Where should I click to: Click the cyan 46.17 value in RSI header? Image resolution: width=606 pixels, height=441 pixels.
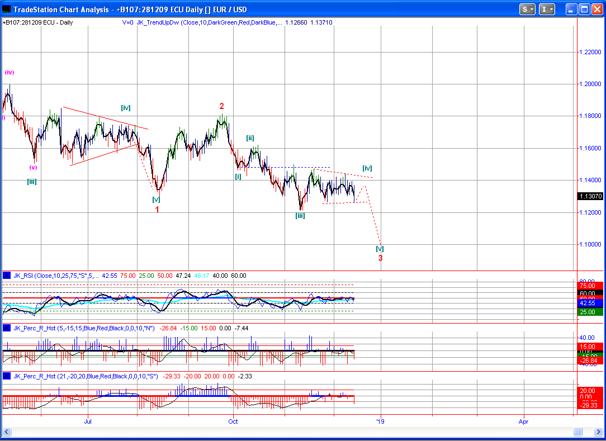coord(202,276)
